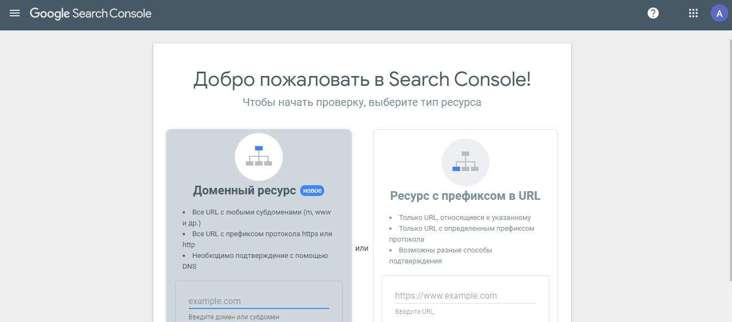Open the Google apps grid
Screen dimensions: 732x322
[693, 14]
